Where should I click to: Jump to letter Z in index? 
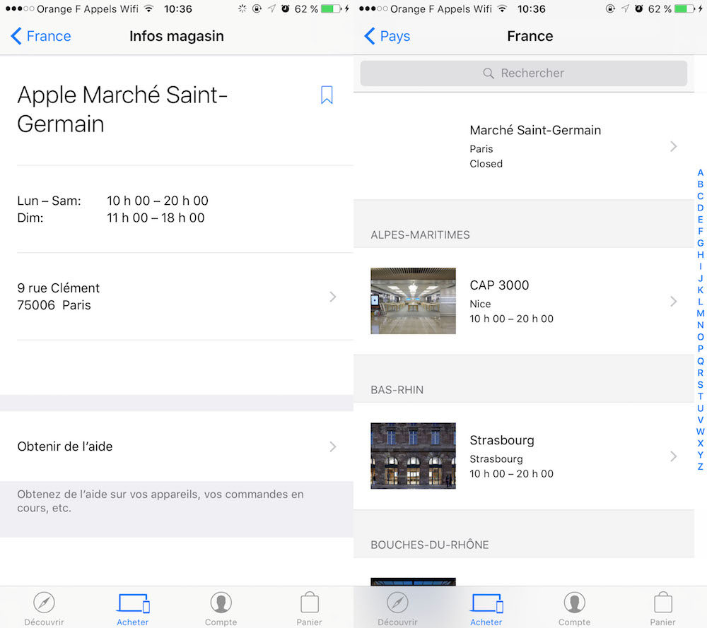pyautogui.click(x=700, y=467)
